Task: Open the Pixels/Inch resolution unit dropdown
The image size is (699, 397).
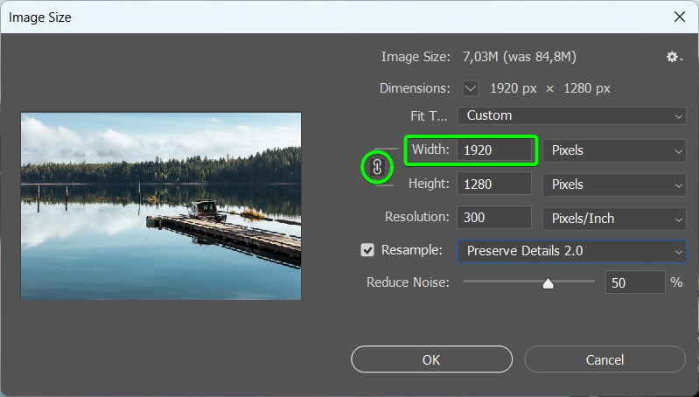Action: click(x=614, y=219)
